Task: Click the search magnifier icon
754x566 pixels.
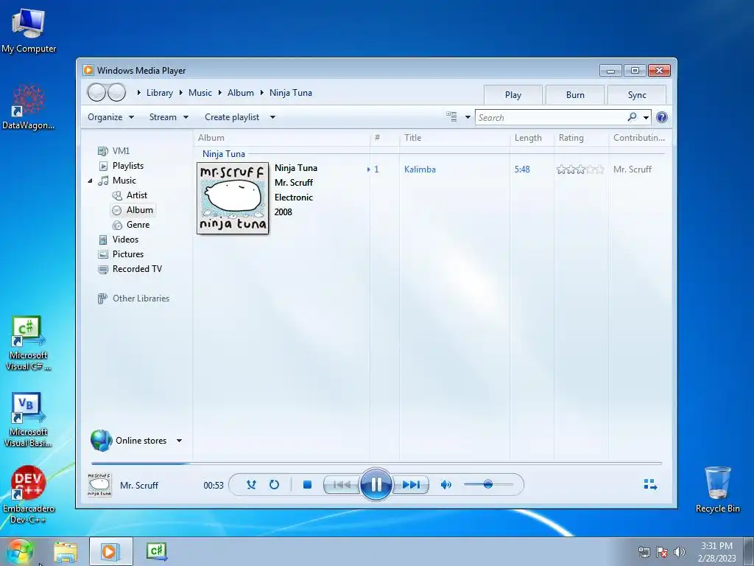Action: coord(632,117)
